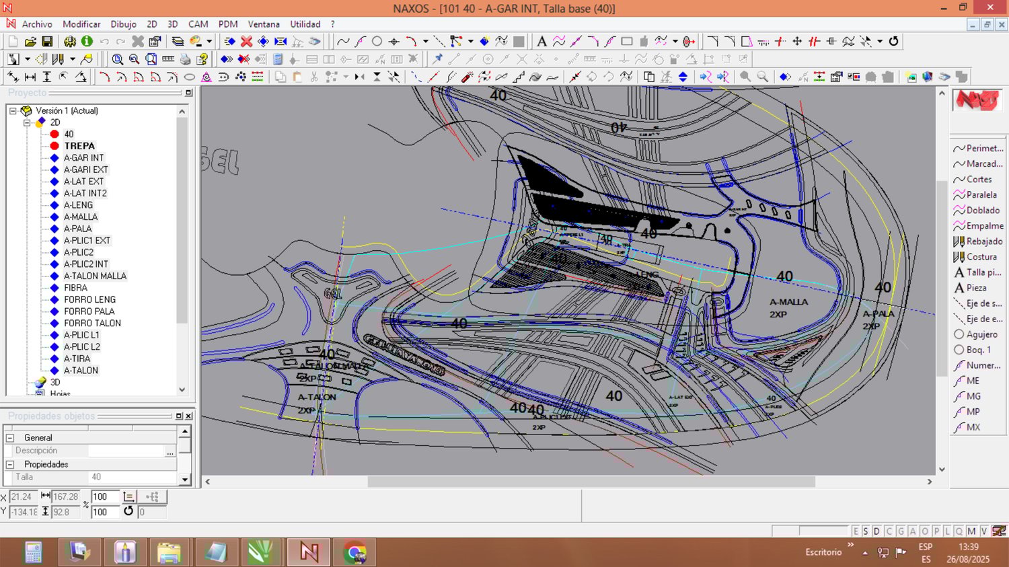Collapse the General properties section
Image resolution: width=1009 pixels, height=567 pixels.
[x=10, y=438]
